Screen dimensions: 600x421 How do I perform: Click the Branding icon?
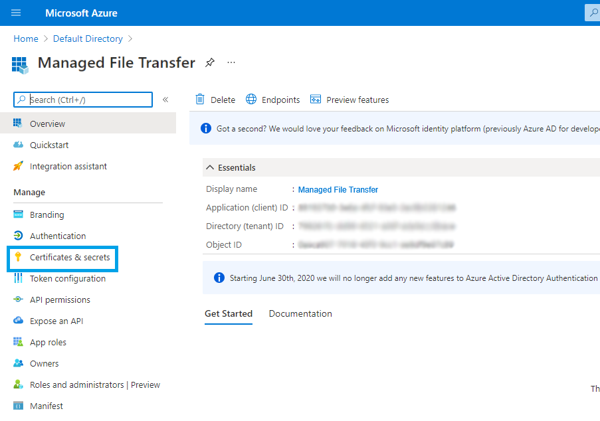(x=18, y=214)
